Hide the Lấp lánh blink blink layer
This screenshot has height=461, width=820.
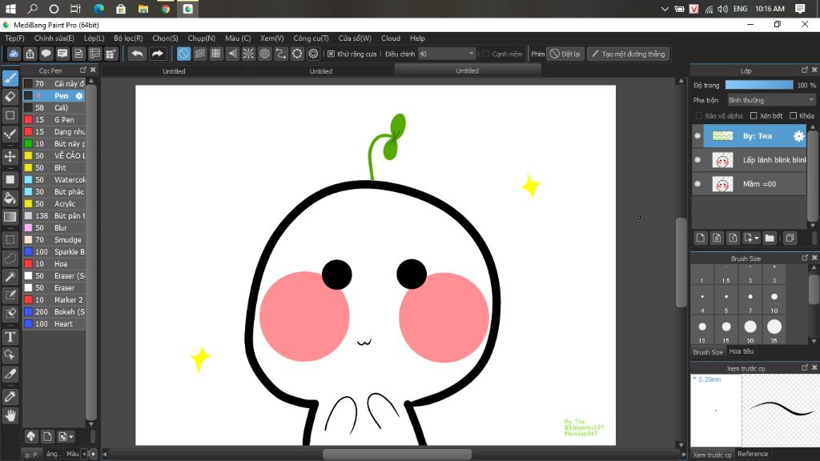(697, 160)
